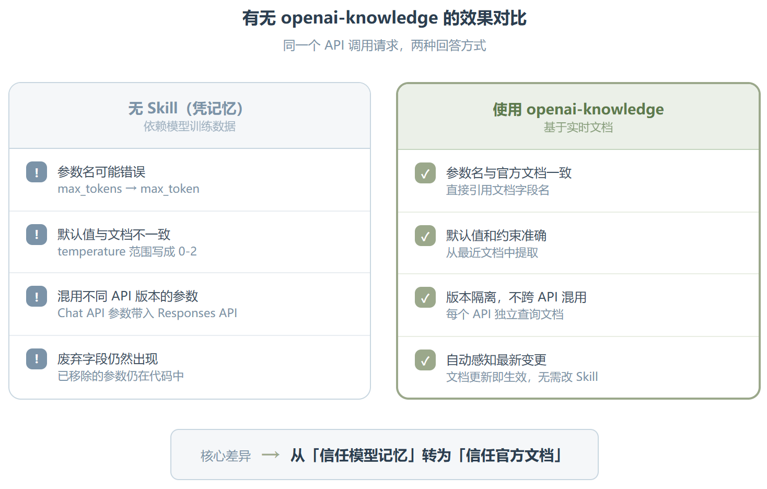
Task: Click checkmark icon beside 参数名与官方文档一致
Action: (425, 173)
